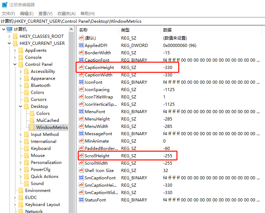
Task: Click the HKEY_CLASSES_ROOT folder icon
Action: (15, 36)
